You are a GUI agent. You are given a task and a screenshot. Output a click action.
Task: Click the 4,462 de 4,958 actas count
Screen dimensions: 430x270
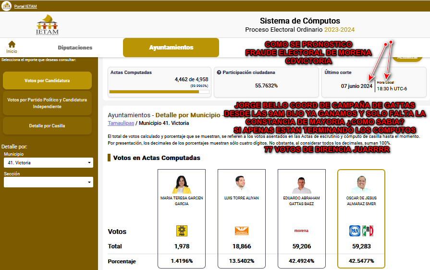click(191, 79)
